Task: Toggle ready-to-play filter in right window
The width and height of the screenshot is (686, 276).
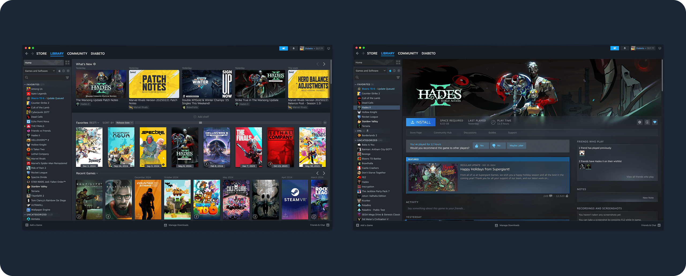Action: click(399, 71)
